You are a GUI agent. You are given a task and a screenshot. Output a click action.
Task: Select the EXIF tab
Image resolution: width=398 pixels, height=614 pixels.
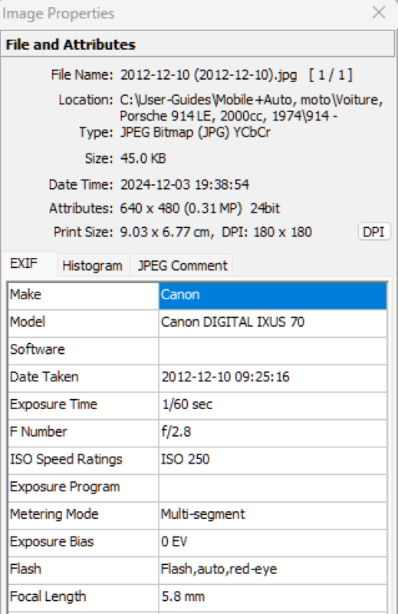pos(25,264)
